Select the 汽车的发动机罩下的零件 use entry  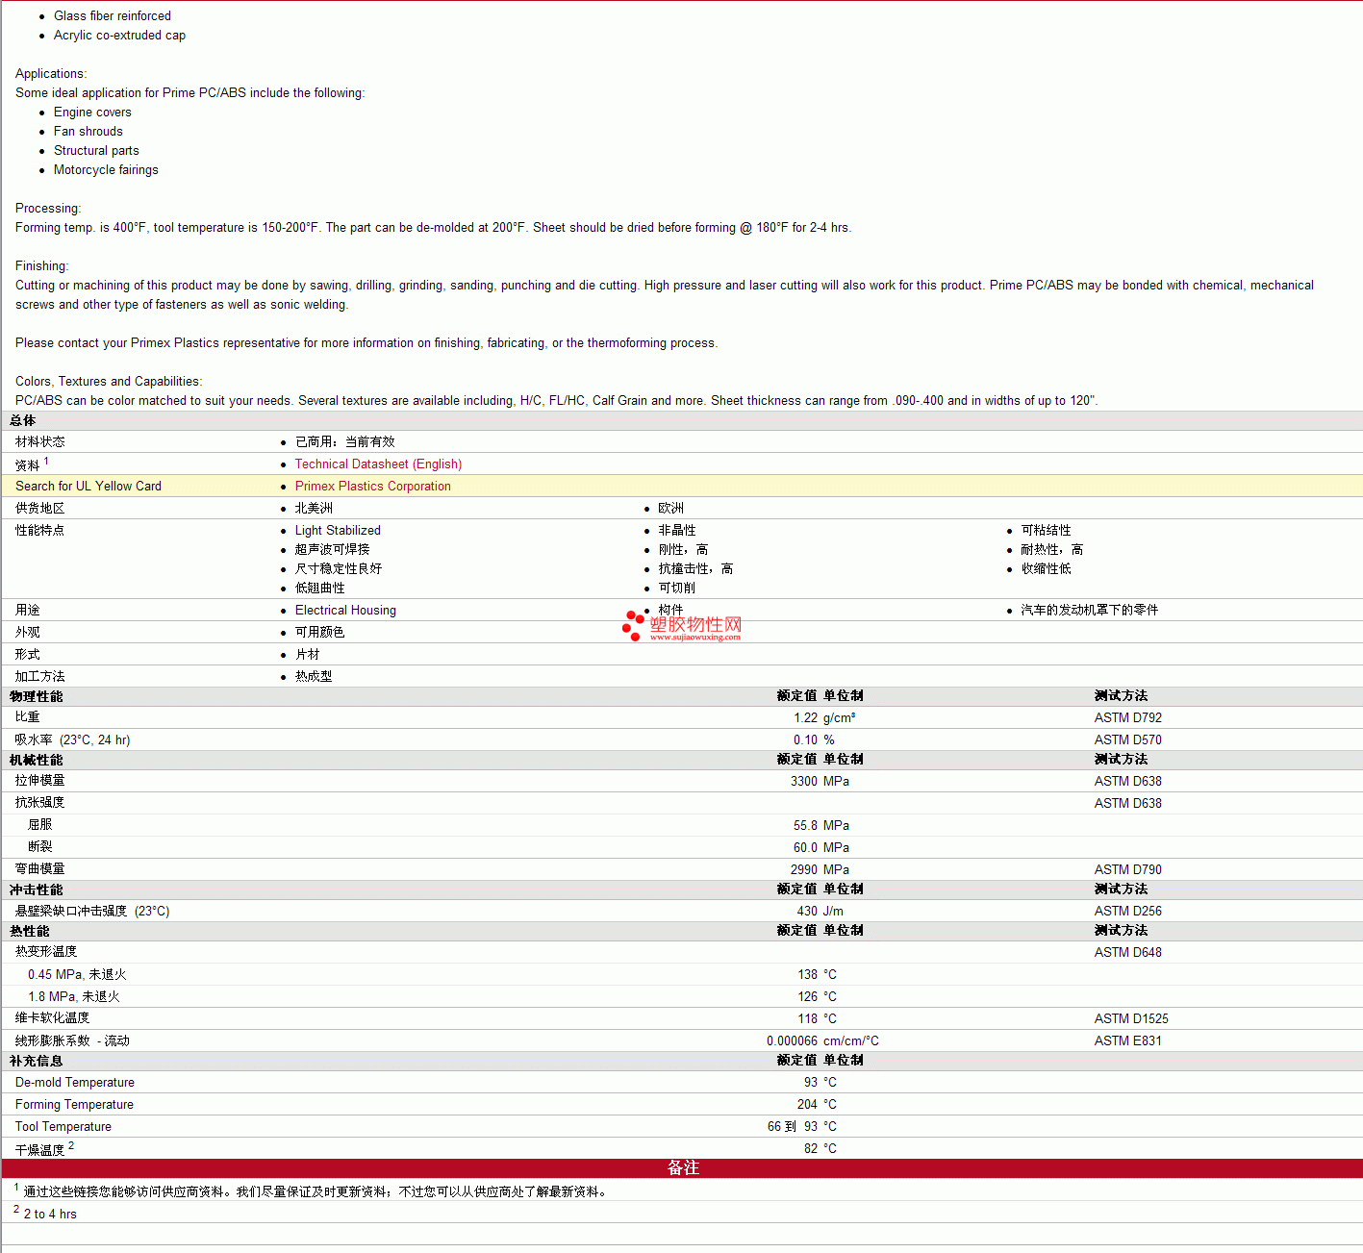pos(1090,610)
